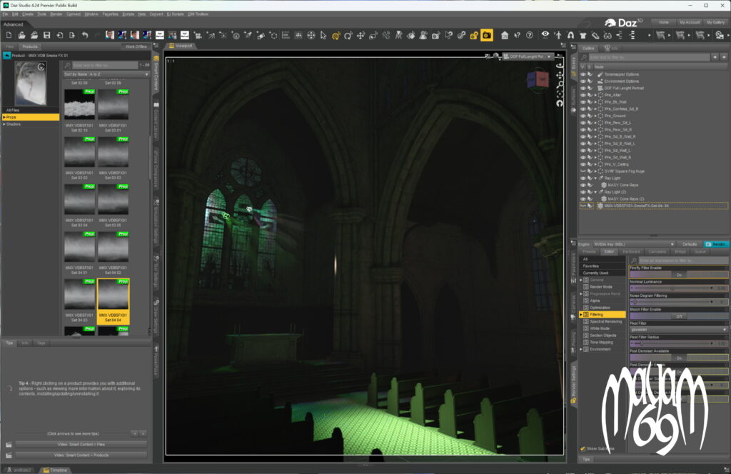Undo the last action via toolbar arrow

[x=84, y=36]
